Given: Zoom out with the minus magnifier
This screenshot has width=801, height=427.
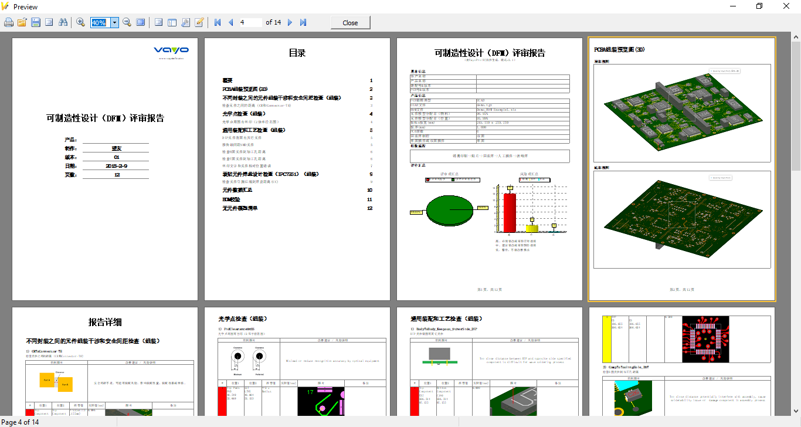Looking at the screenshot, I should (127, 22).
